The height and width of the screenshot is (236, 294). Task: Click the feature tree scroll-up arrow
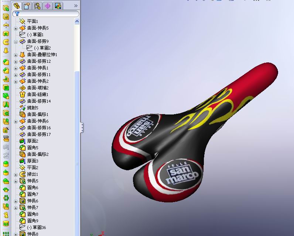77,21
